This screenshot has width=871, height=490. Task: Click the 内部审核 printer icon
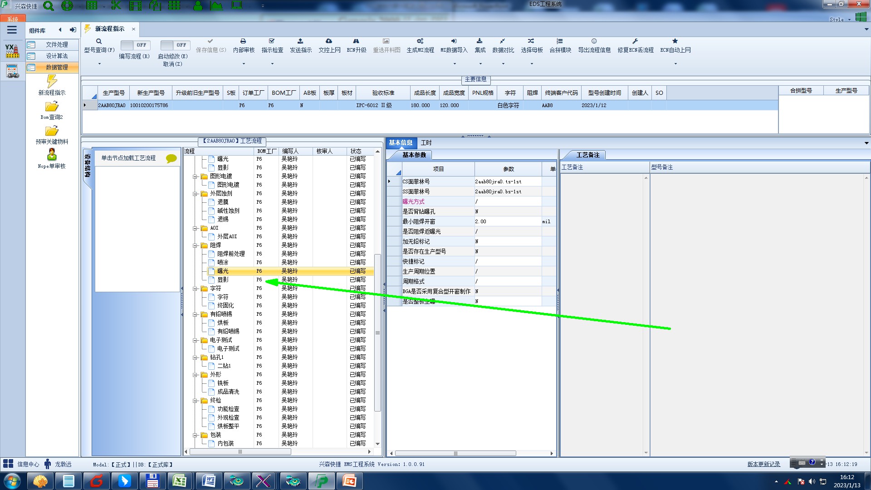click(243, 41)
